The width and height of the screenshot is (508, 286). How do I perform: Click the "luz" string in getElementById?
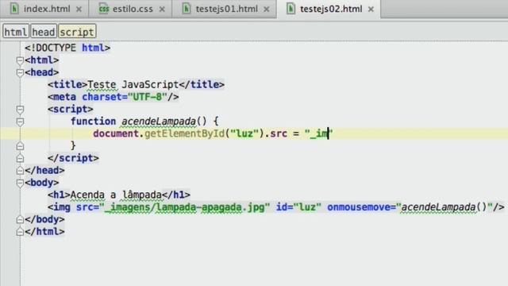click(x=244, y=133)
